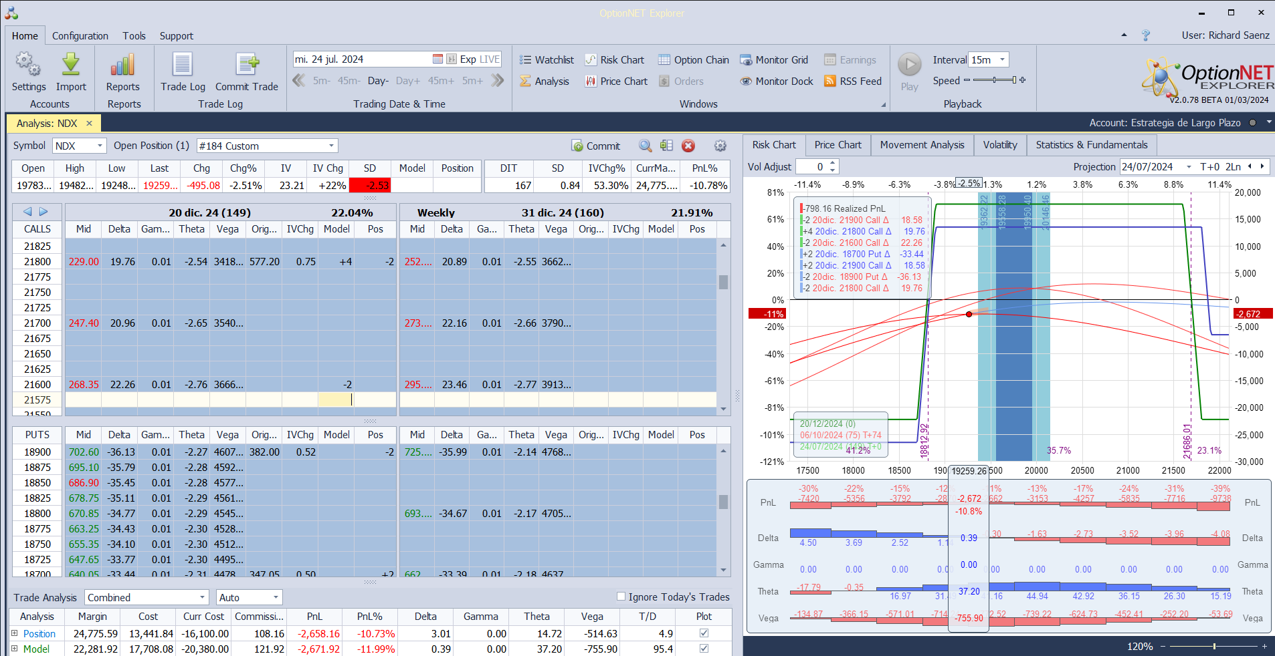Viewport: 1275px width, 656px height.
Task: Toggle Exp mode in trading date
Action: tap(468, 59)
